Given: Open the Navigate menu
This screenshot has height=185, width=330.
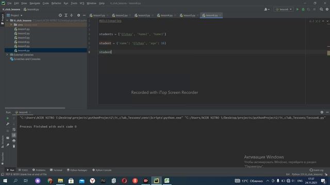Looking at the screenshot, I should [35, 4].
